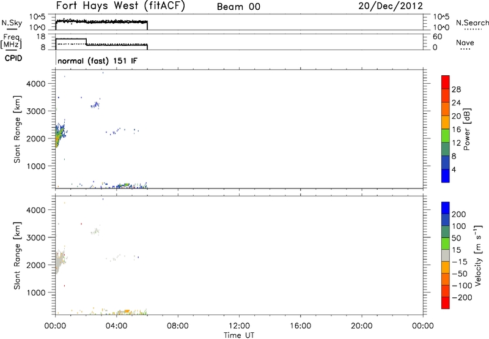
Task: Click the 'Time UT' axis label
Action: click(x=239, y=335)
